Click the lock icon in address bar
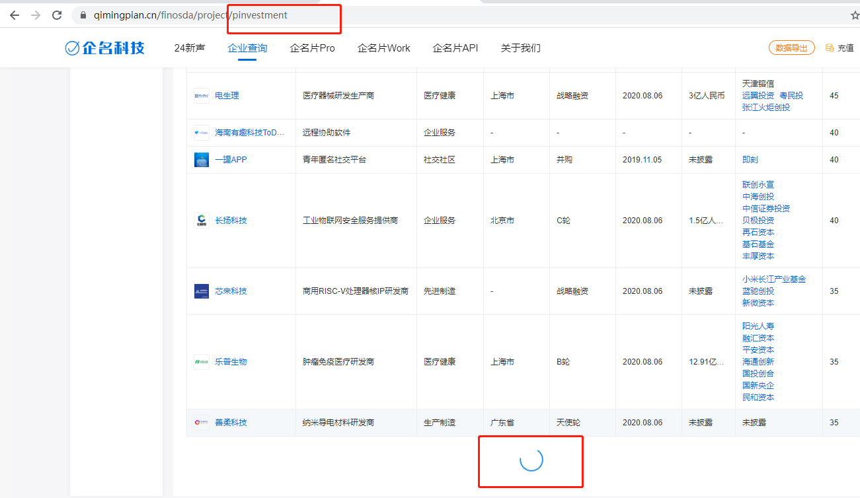This screenshot has height=498, width=860. tap(83, 15)
